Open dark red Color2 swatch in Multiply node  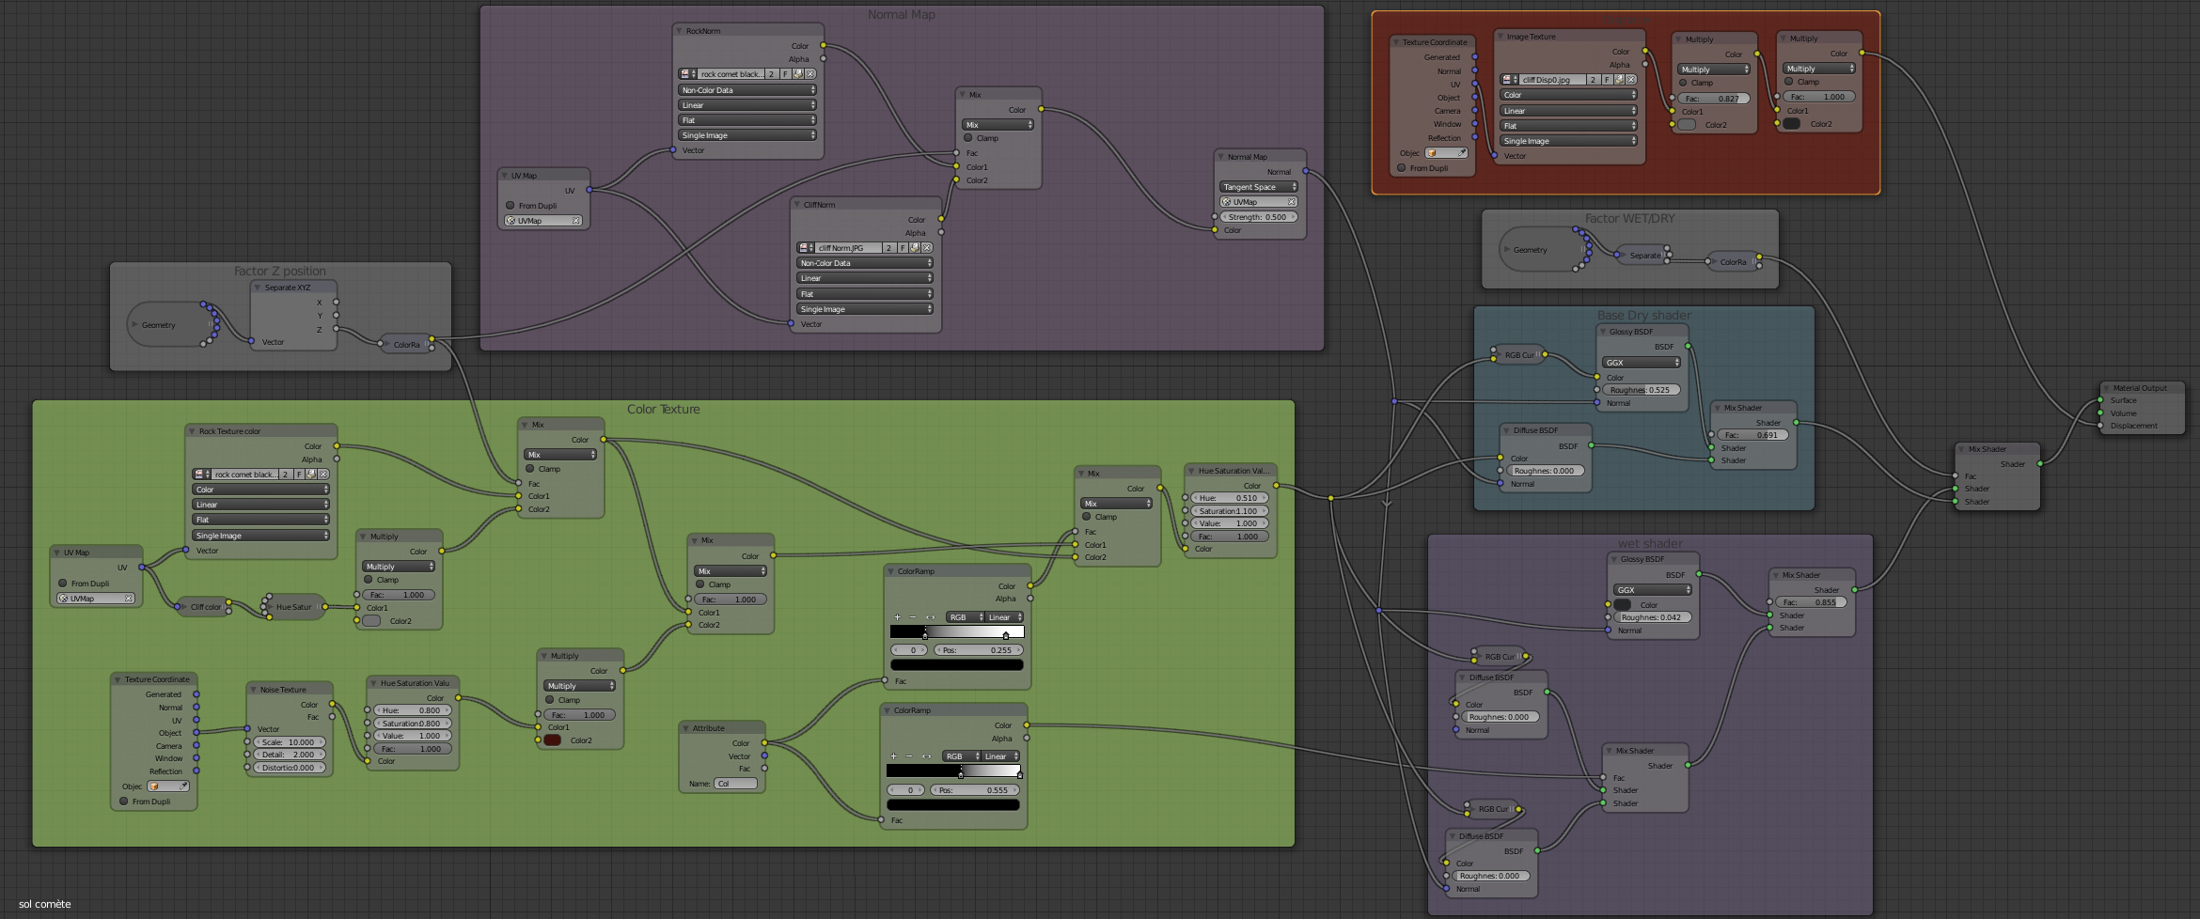(553, 740)
